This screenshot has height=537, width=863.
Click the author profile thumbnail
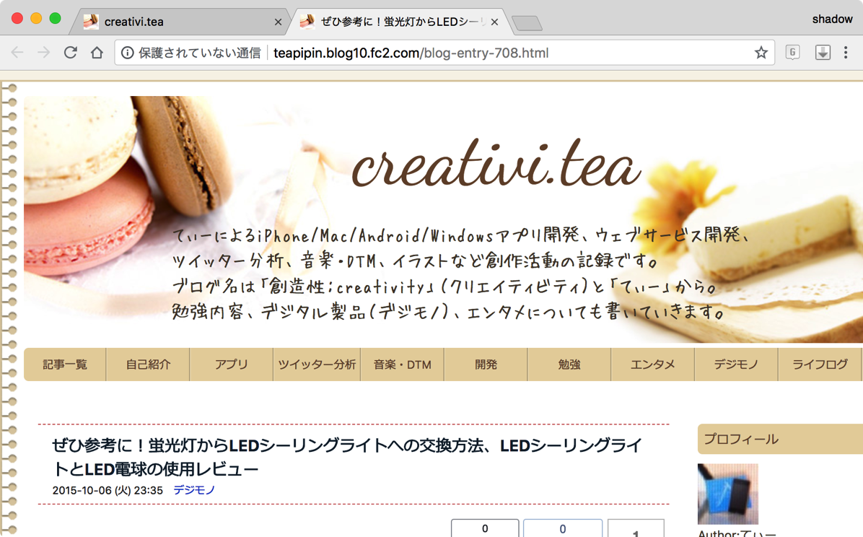727,494
